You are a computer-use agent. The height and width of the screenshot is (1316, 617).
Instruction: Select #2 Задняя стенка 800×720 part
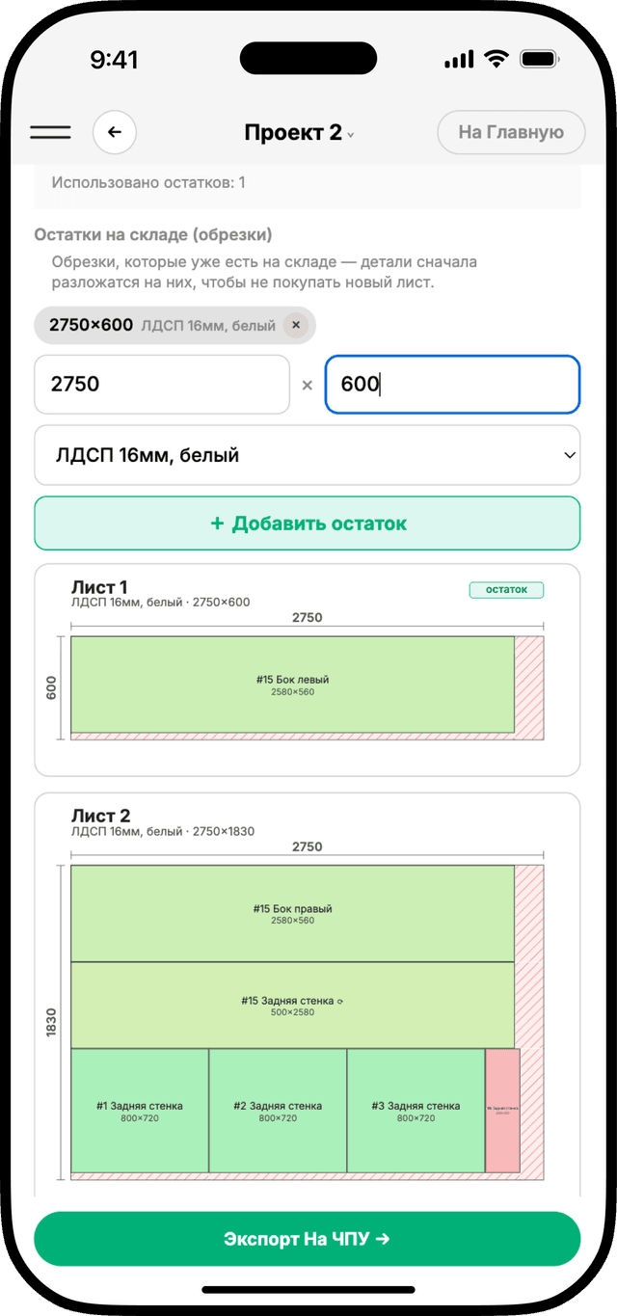click(278, 1111)
